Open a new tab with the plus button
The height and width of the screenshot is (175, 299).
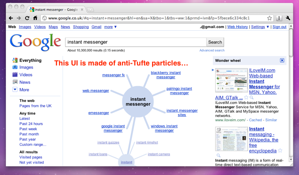(x=90, y=9)
